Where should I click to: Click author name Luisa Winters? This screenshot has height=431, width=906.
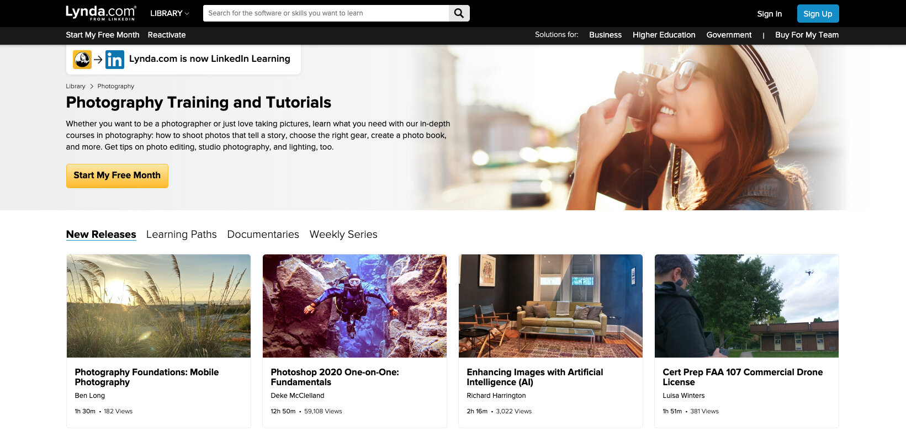click(x=684, y=396)
